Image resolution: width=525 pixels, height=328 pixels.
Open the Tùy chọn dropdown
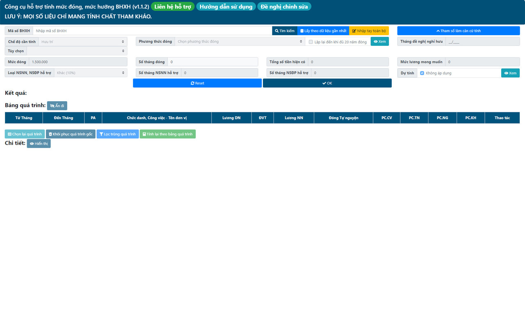point(77,51)
